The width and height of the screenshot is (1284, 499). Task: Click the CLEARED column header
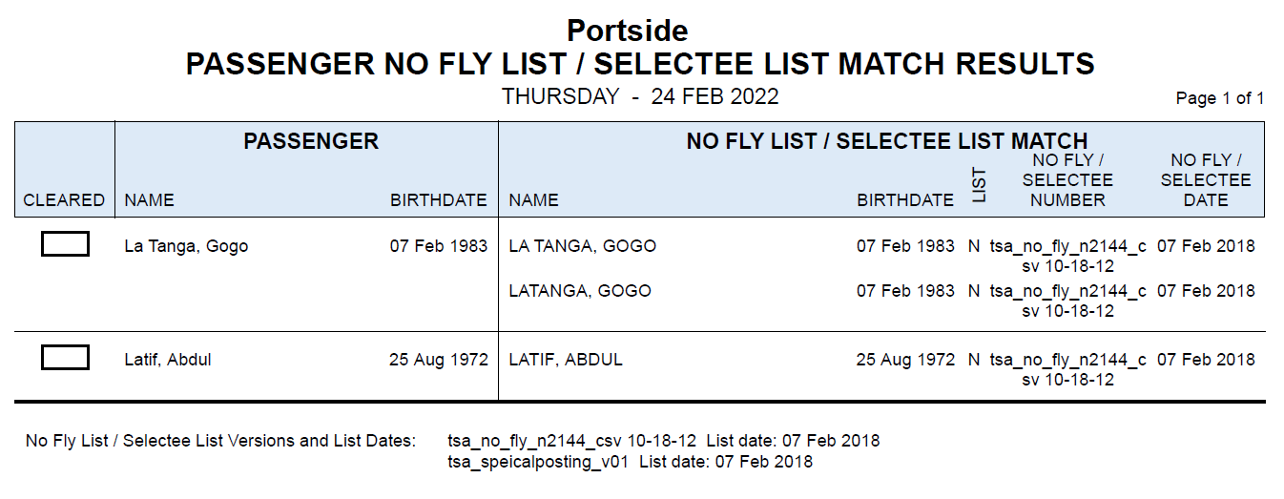point(64,200)
